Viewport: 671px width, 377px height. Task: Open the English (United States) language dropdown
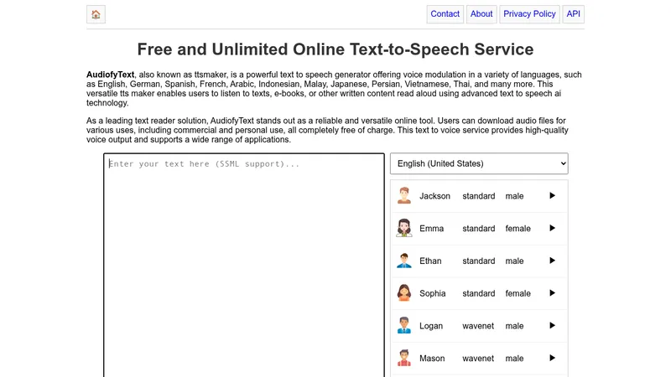coord(479,163)
